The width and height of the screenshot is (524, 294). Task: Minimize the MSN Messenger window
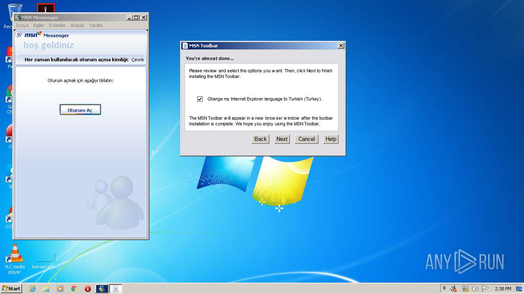click(129, 18)
